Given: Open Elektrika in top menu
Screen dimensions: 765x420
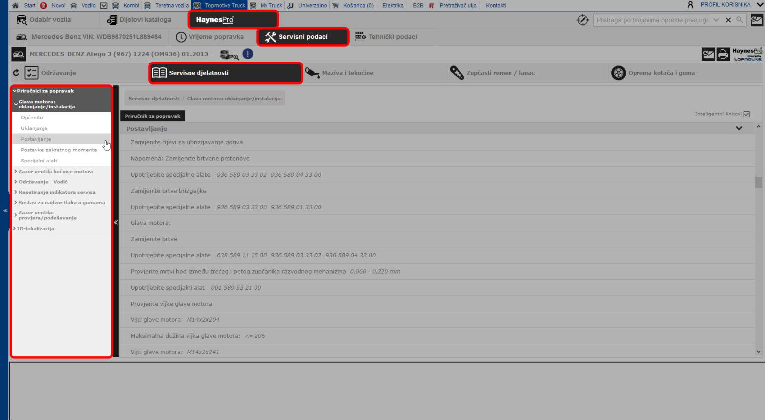Looking at the screenshot, I should coord(393,6).
